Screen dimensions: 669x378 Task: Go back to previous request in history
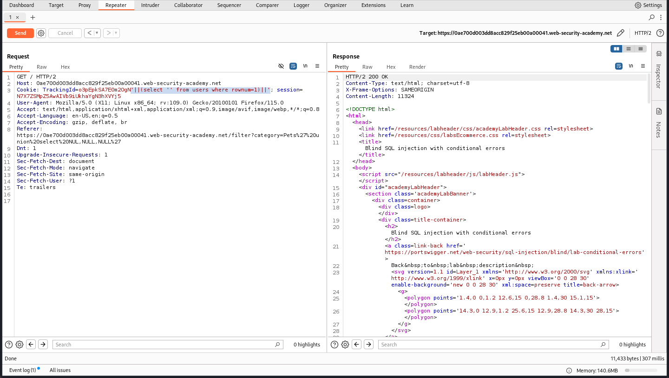point(89,33)
